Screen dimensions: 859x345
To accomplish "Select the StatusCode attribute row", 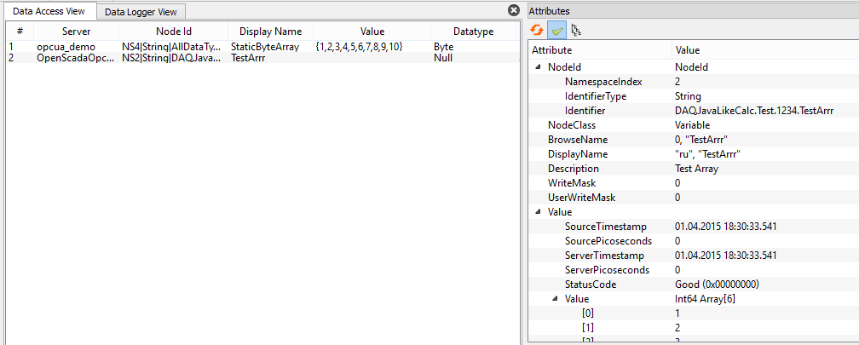I will point(590,285).
